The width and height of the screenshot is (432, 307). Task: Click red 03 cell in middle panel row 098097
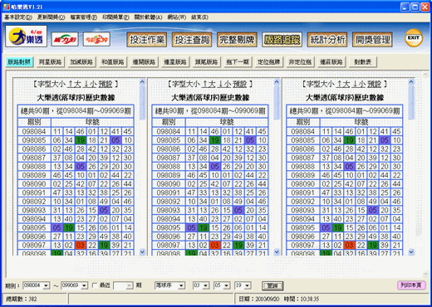(215, 246)
